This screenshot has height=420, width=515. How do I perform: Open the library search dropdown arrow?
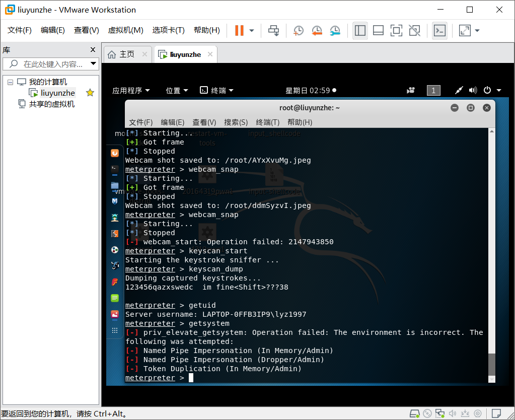coord(94,63)
